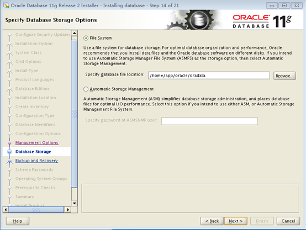This screenshot has height=230, width=306.
Task: Click the Configuration Options step text
Action: click(x=38, y=133)
